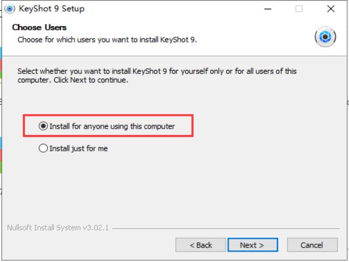Click the separator line beside the Nullsoft text

(227, 228)
